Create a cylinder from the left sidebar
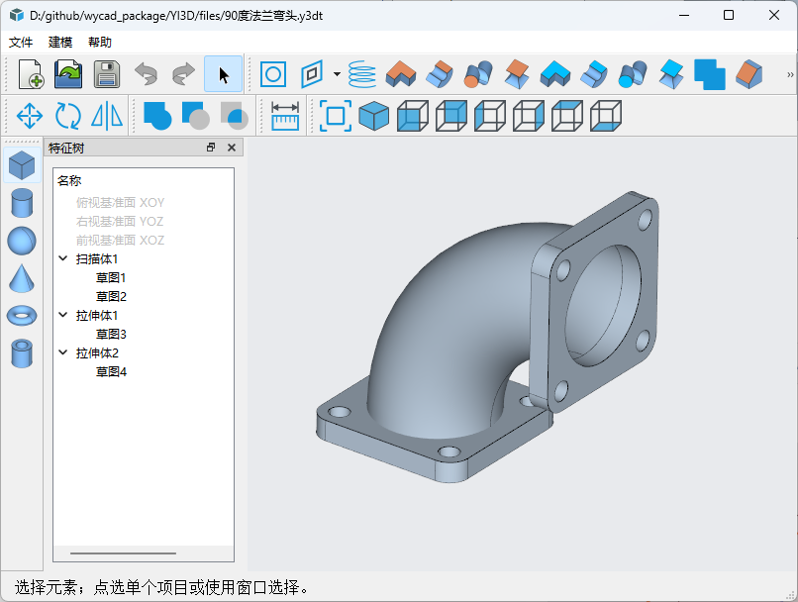This screenshot has width=798, height=602. [x=22, y=203]
